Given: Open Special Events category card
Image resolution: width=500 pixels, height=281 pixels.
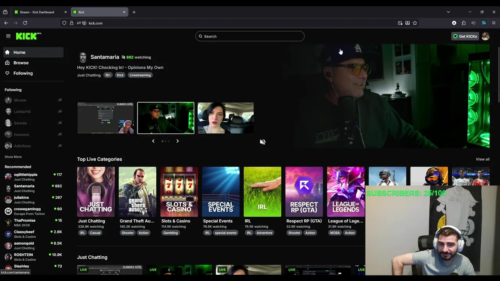Looking at the screenshot, I should tap(221, 192).
